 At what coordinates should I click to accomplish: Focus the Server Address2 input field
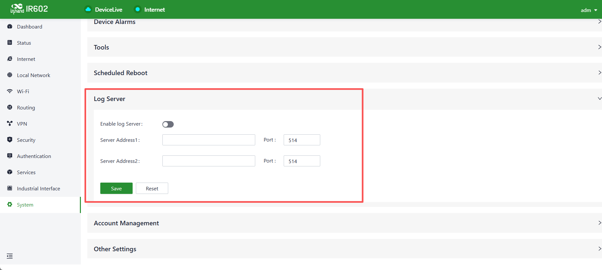(209, 161)
